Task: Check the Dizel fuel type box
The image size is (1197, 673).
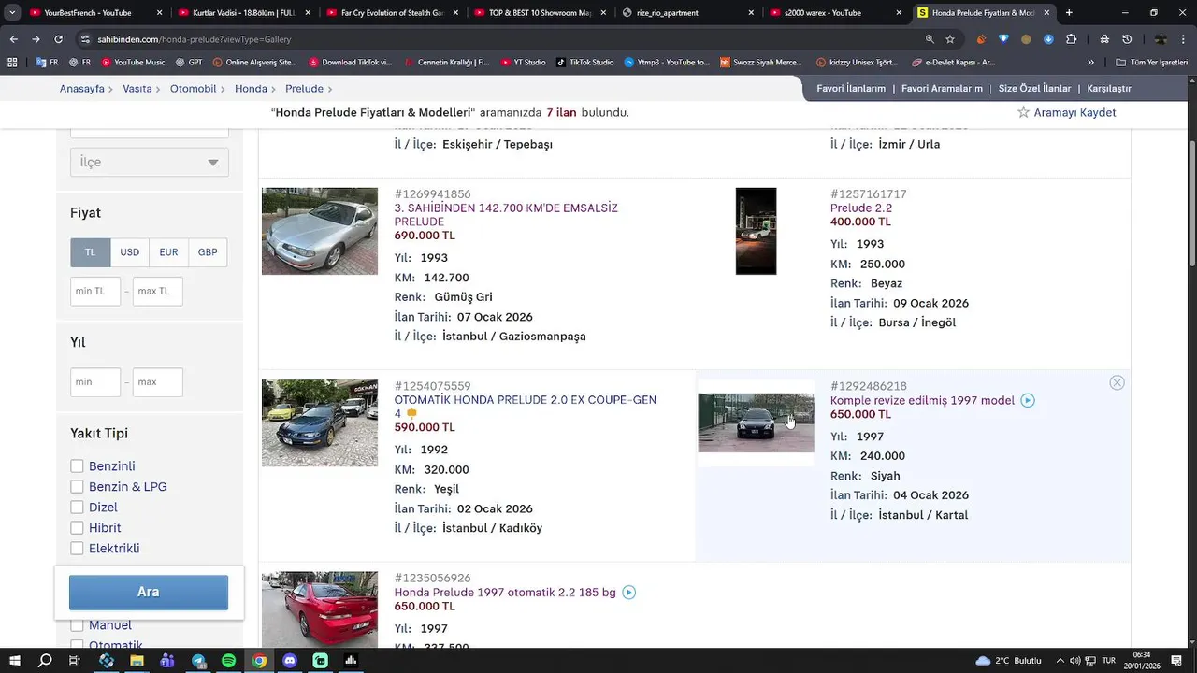Action: pos(77,508)
